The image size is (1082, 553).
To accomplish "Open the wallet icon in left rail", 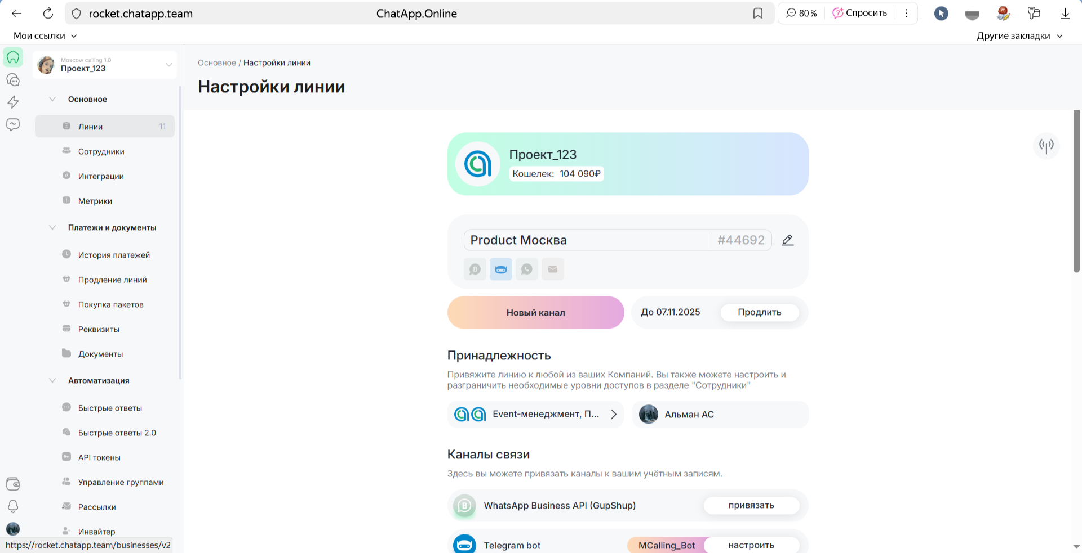I will click(x=13, y=484).
